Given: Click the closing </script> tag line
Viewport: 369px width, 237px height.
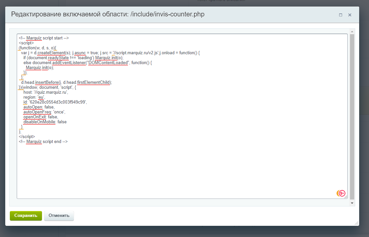Looking at the screenshot, I should [27, 136].
